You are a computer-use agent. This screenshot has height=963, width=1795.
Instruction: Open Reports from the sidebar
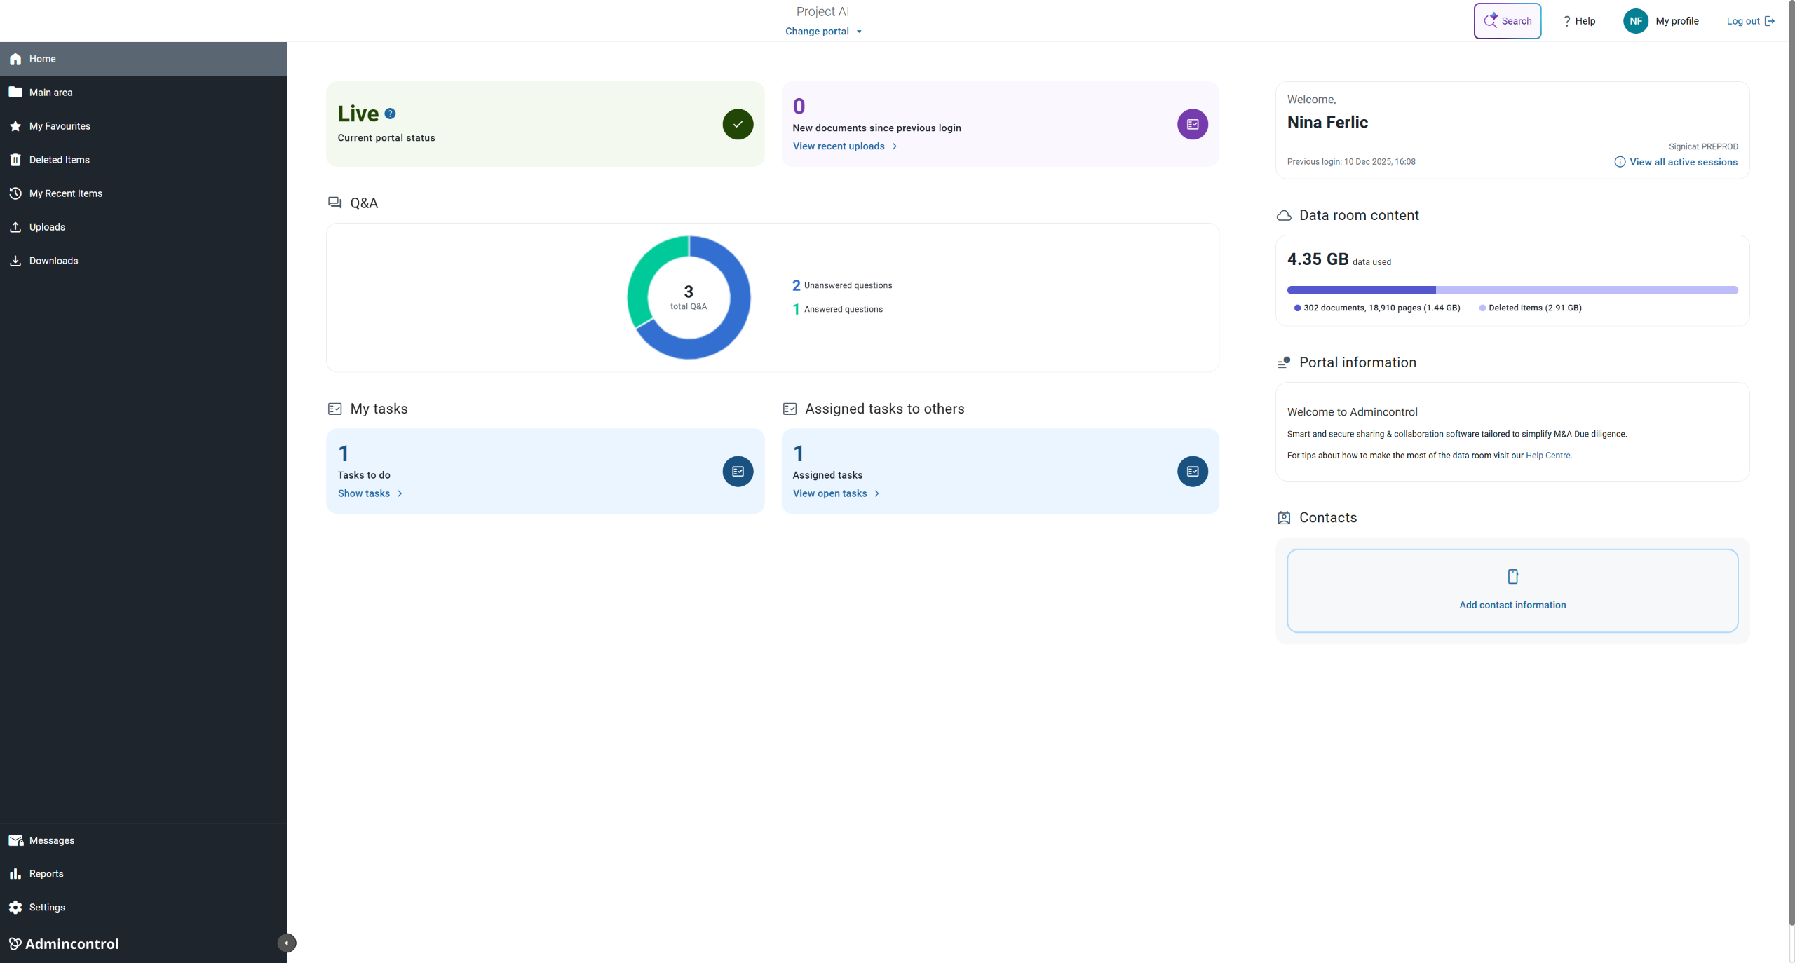(x=46, y=873)
